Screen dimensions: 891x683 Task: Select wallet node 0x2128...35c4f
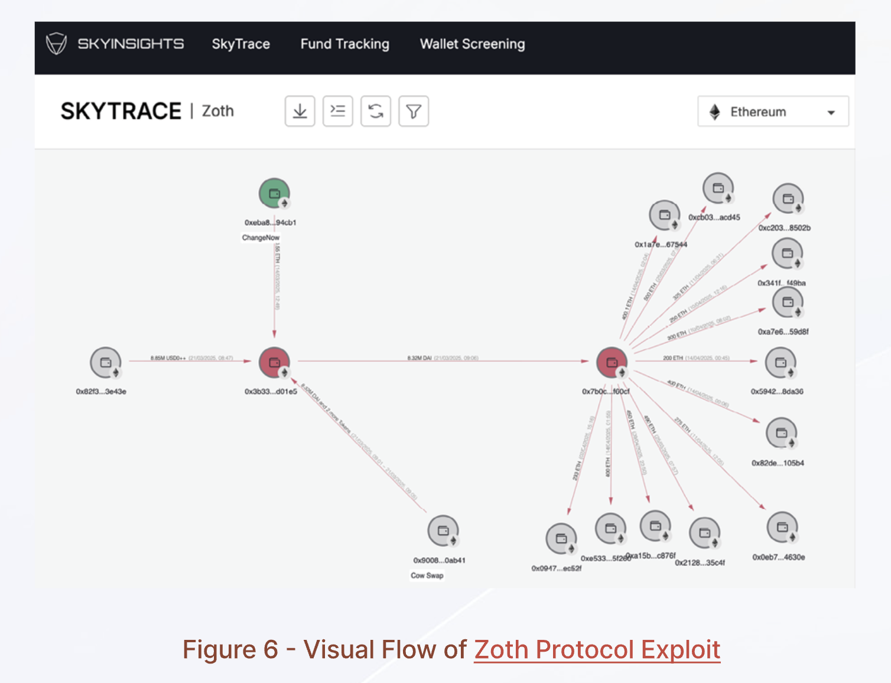pos(705,533)
